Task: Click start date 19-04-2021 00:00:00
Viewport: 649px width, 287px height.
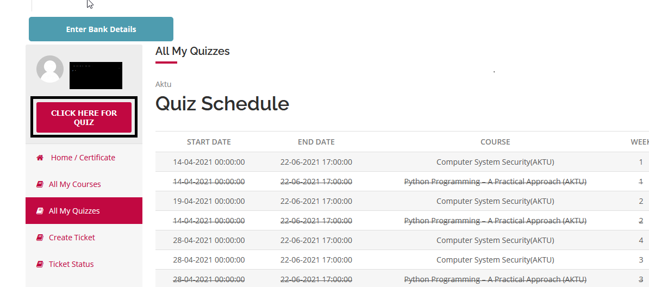Action: click(209, 201)
